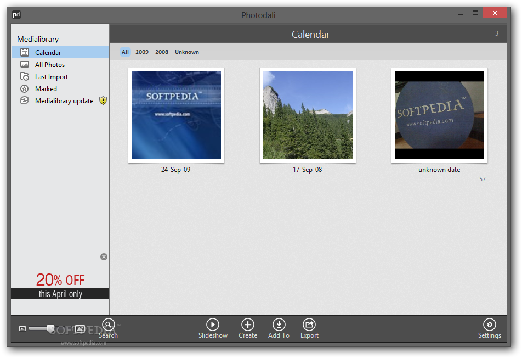Close the Photodali window

[x=495, y=13]
